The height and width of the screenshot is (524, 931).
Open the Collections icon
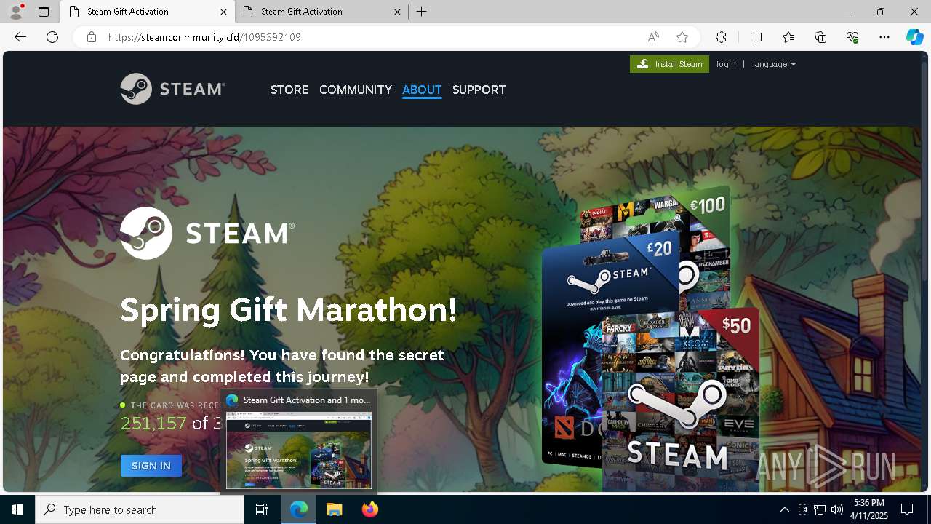(x=820, y=37)
